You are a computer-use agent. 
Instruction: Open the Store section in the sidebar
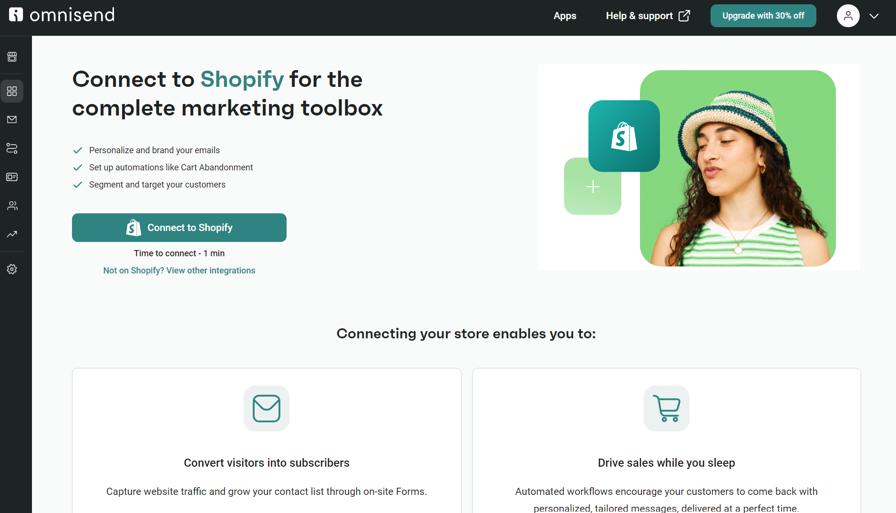pos(12,56)
